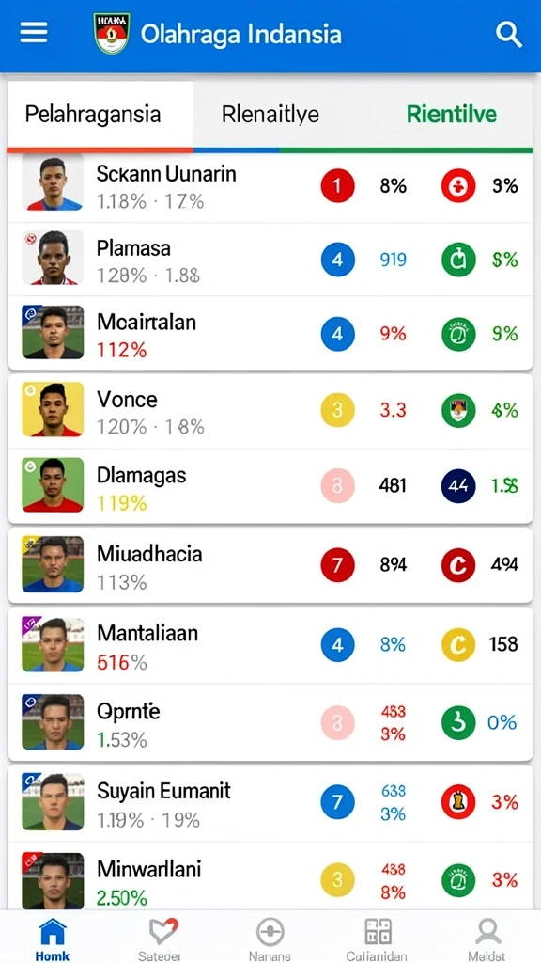Select Suyain Eumanit player photo
Screen dimensions: 541x963
[x=53, y=801]
